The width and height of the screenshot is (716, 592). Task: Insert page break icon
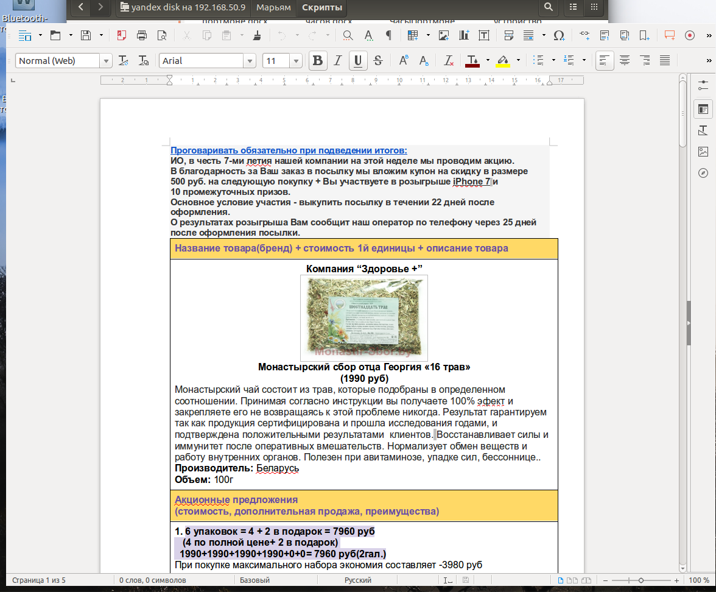coord(509,35)
